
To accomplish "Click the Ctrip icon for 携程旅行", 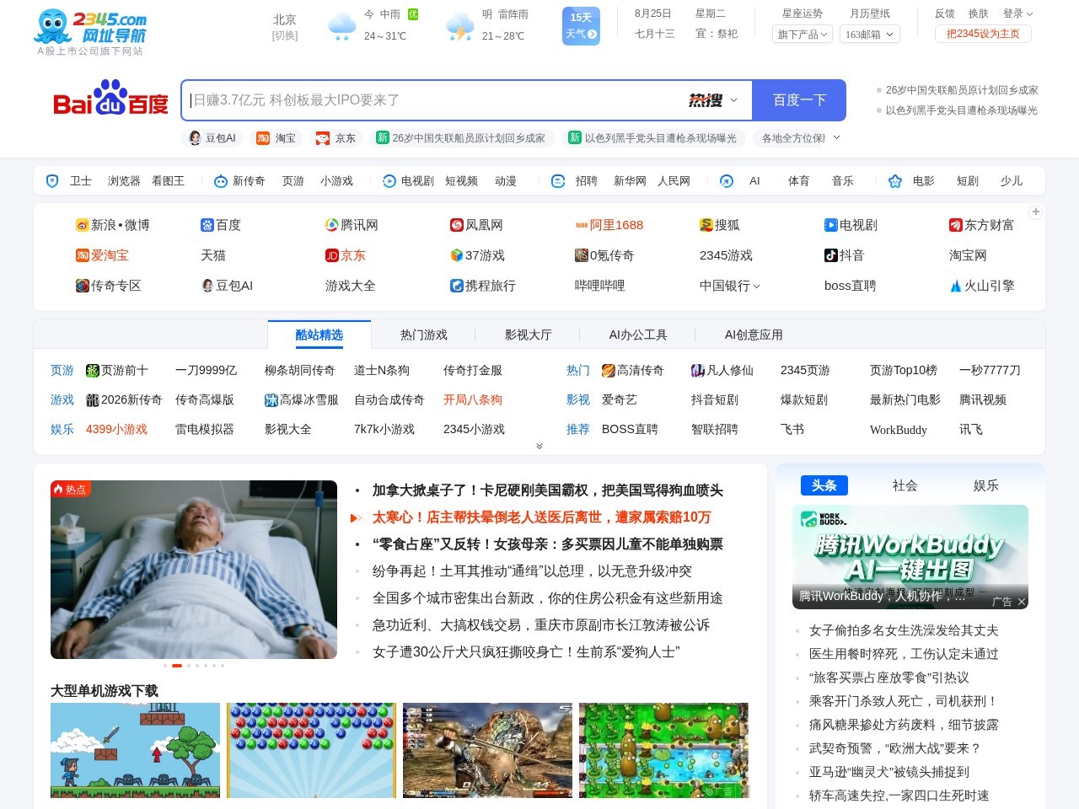I will coord(457,286).
